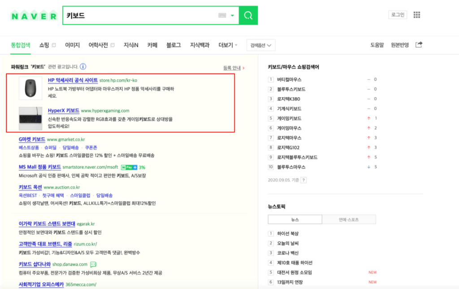
Task: Select the 통합검색 tab
Action: pos(21,45)
